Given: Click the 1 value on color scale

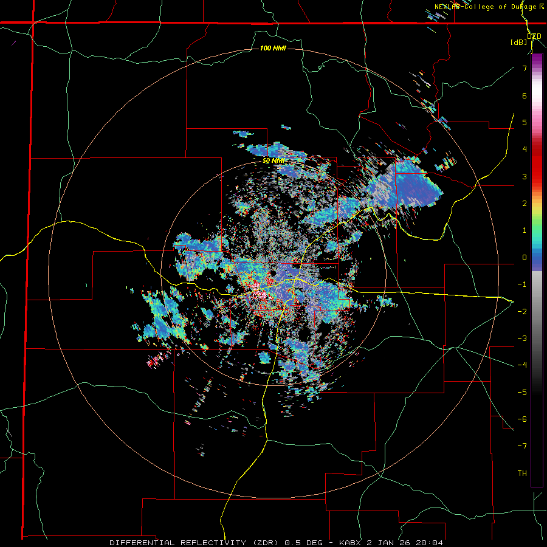Looking at the screenshot, I should [x=525, y=230].
